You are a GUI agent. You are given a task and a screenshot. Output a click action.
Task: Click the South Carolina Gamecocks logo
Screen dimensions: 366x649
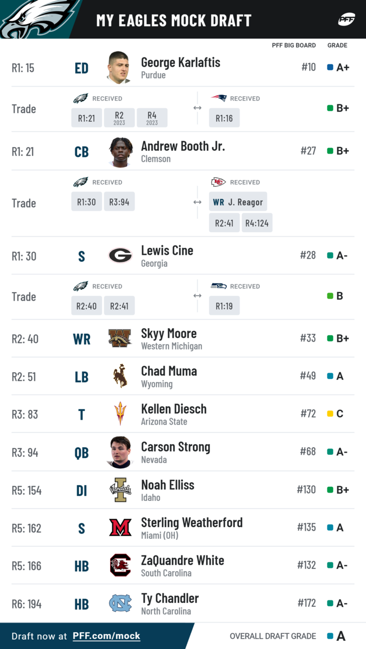tap(120, 565)
